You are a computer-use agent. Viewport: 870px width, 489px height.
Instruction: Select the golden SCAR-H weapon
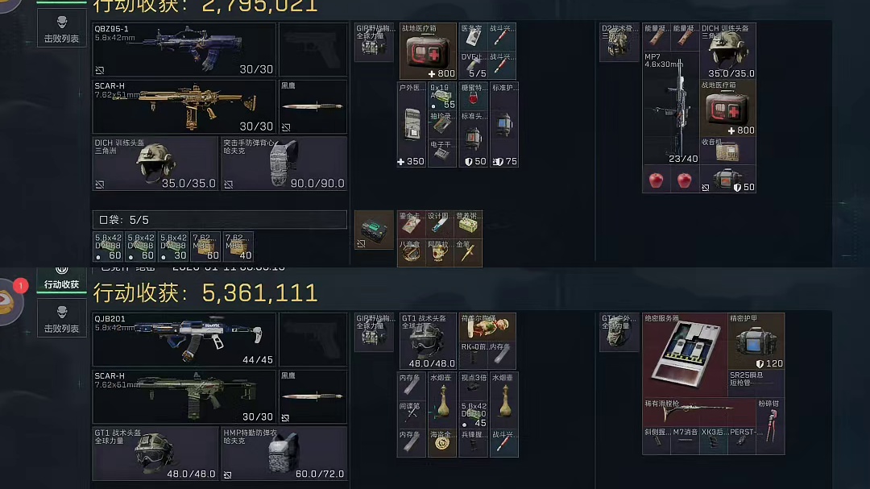pyautogui.click(x=184, y=106)
